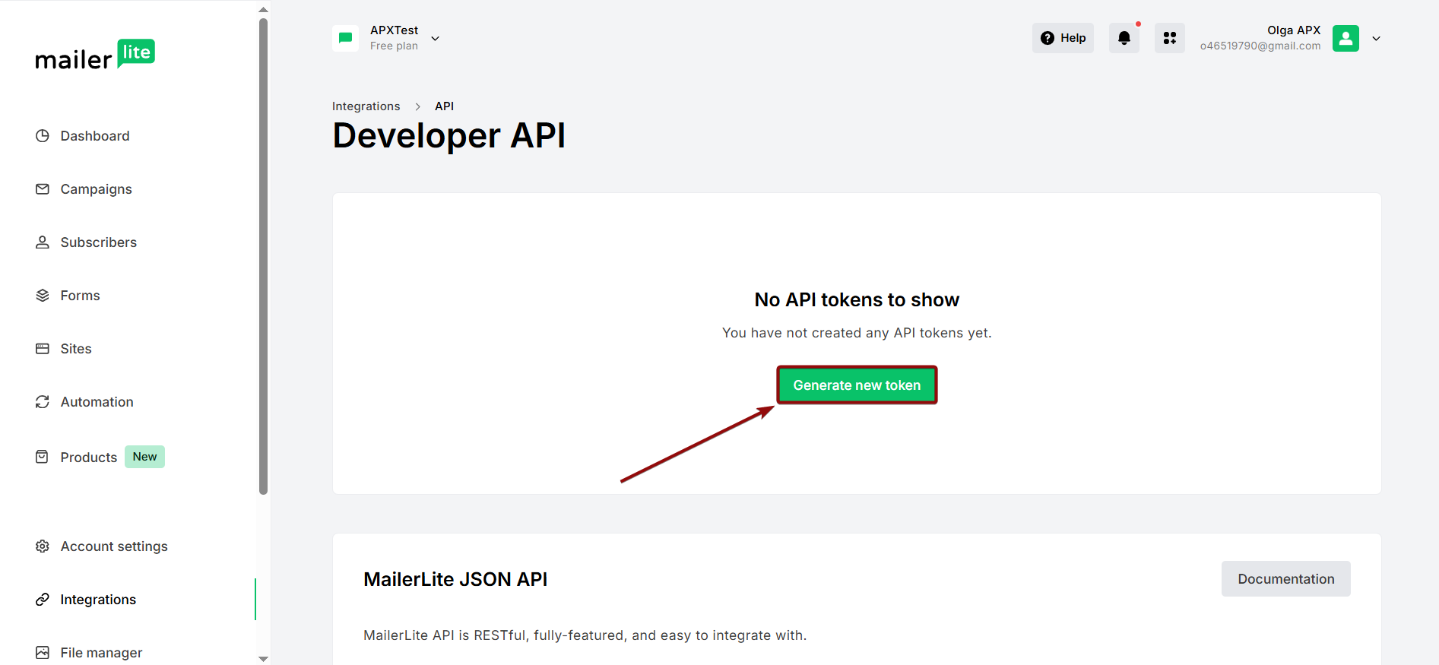Click the green user avatar icon
Viewport: 1439px width, 665px height.
click(x=1345, y=38)
